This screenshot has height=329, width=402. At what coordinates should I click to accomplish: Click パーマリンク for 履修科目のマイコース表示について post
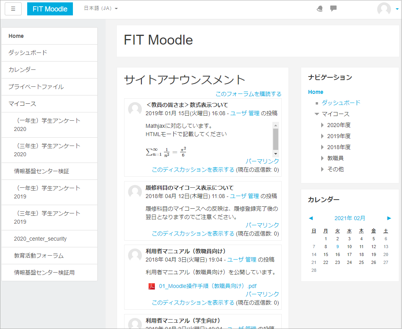click(x=262, y=225)
